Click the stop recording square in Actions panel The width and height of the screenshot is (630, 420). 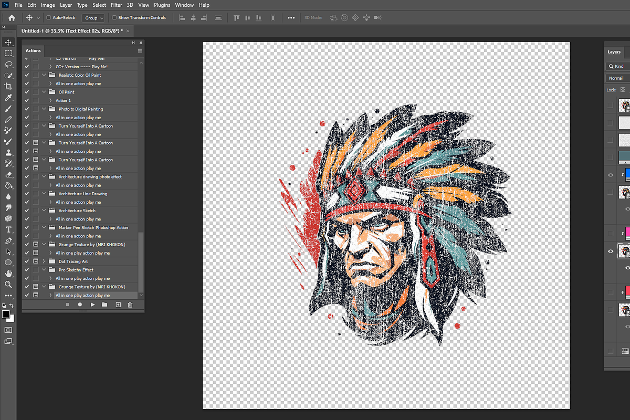point(67,304)
